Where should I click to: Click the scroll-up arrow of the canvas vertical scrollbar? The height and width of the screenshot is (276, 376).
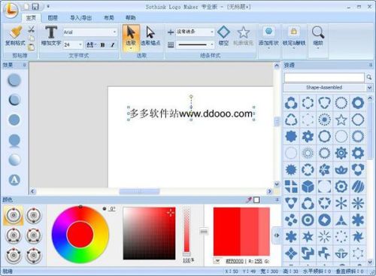click(277, 65)
